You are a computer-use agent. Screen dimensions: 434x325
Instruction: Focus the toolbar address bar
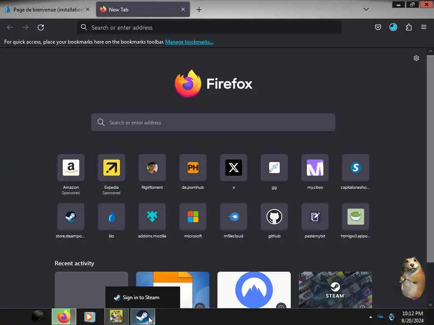[209, 28]
